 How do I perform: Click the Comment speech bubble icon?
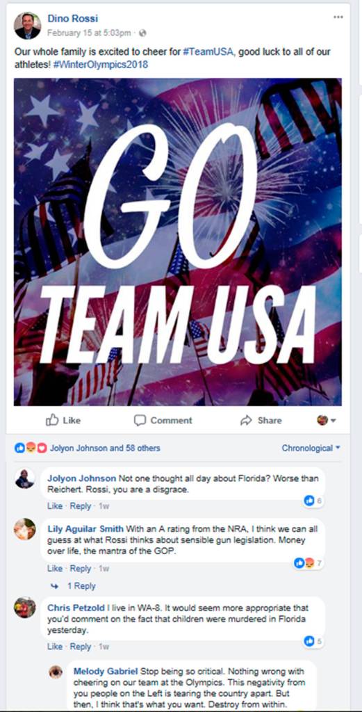[x=140, y=421]
